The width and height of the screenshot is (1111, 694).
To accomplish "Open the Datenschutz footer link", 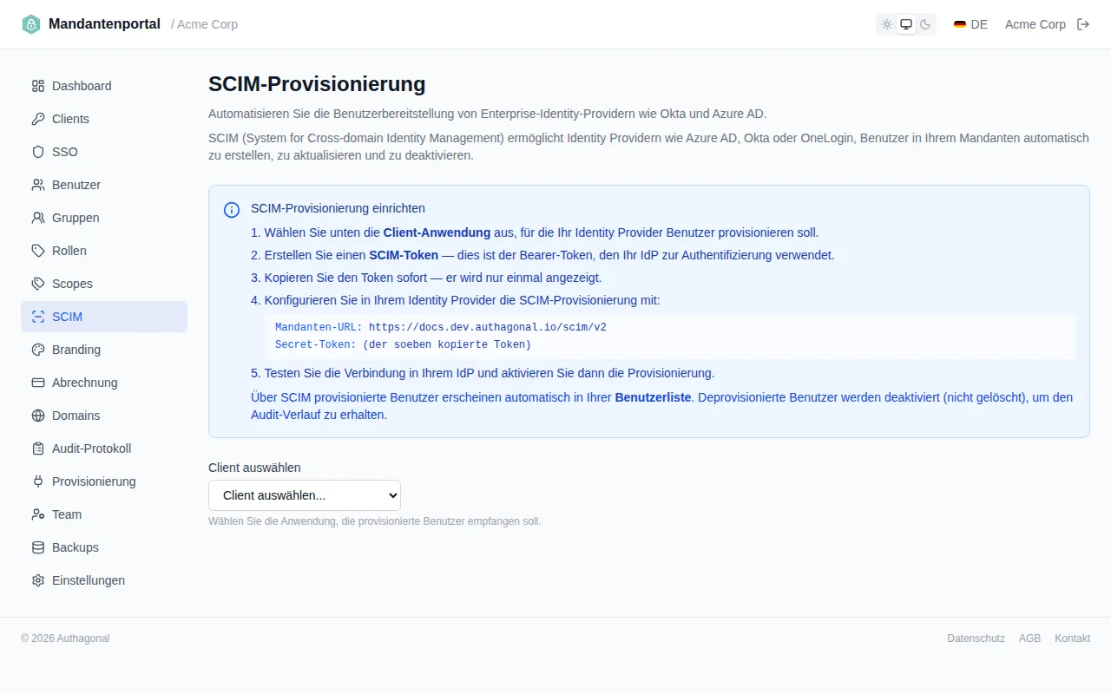I will 976,638.
